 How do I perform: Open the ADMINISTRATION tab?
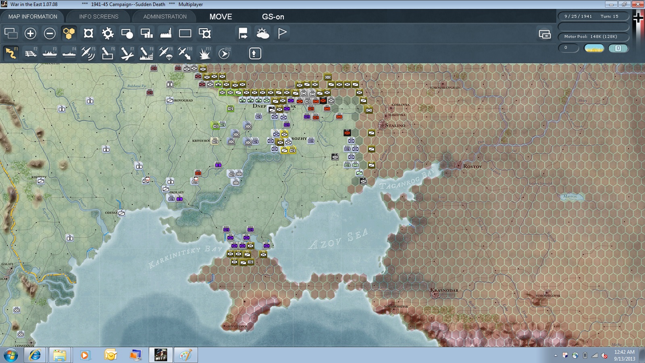tap(165, 17)
